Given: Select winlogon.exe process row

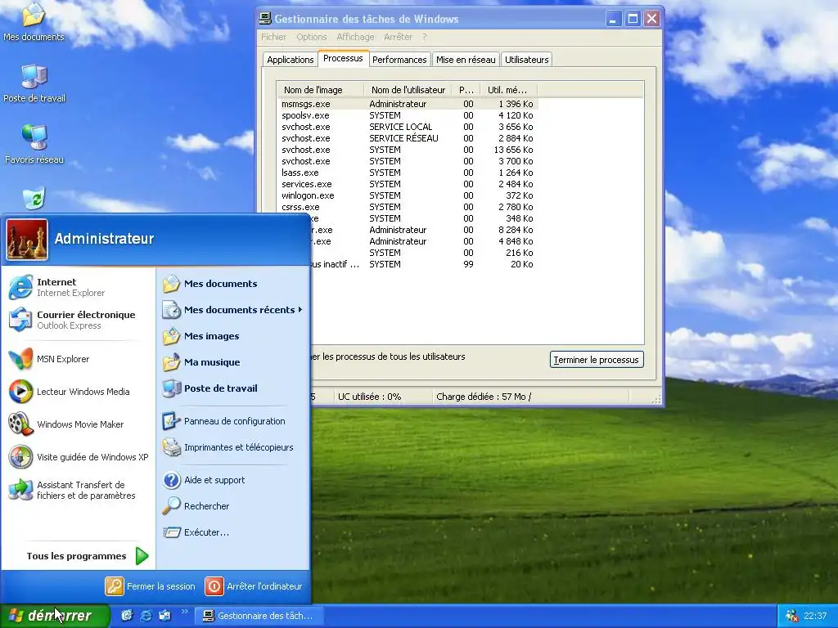Looking at the screenshot, I should coord(409,195).
